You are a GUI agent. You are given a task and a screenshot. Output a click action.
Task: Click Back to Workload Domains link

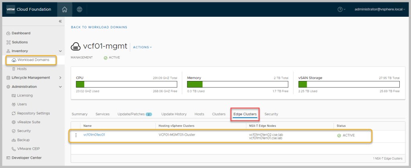pos(99,27)
